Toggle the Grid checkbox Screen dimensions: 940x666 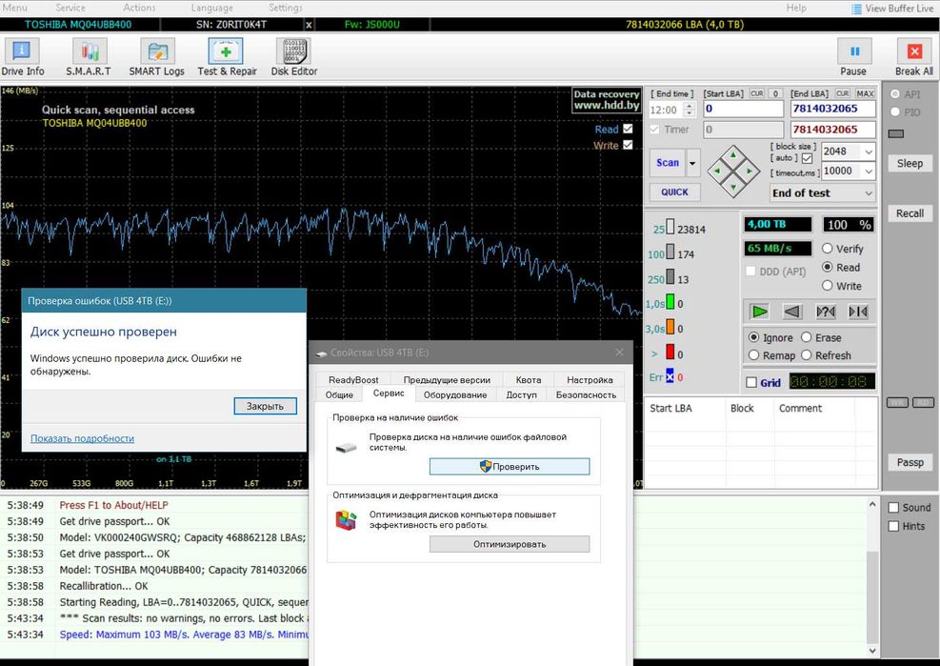(751, 383)
